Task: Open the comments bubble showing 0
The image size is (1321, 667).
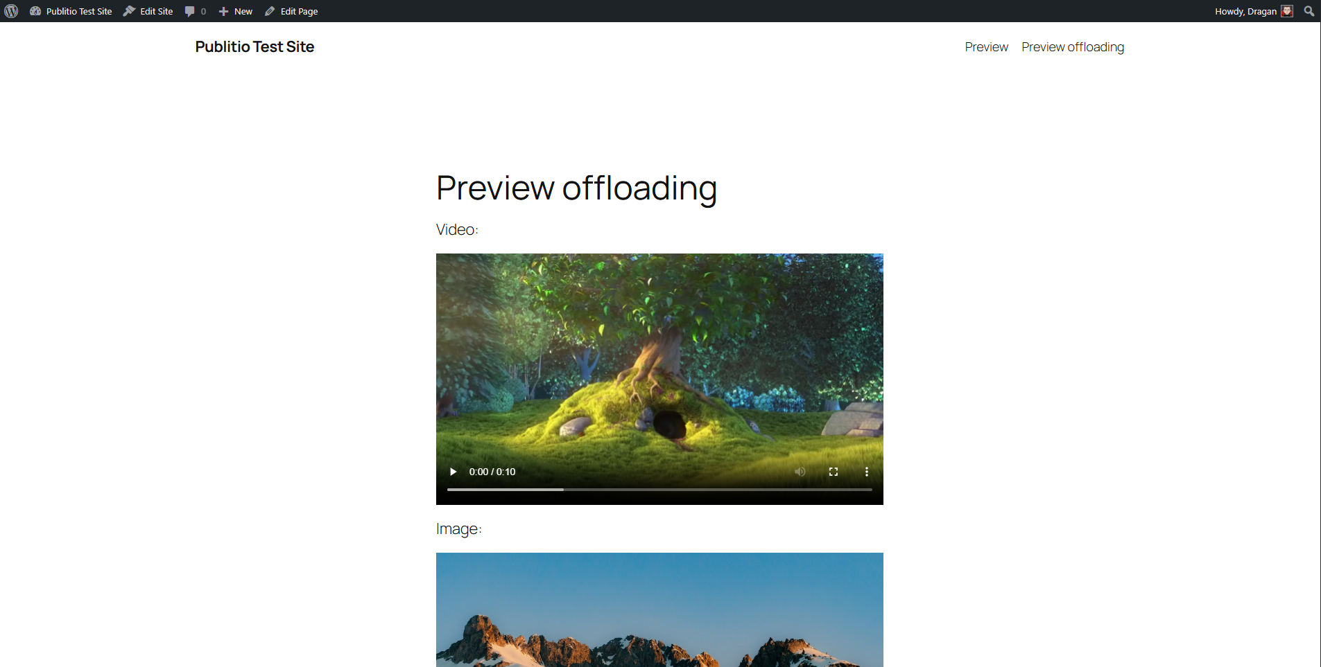Action: [x=196, y=11]
